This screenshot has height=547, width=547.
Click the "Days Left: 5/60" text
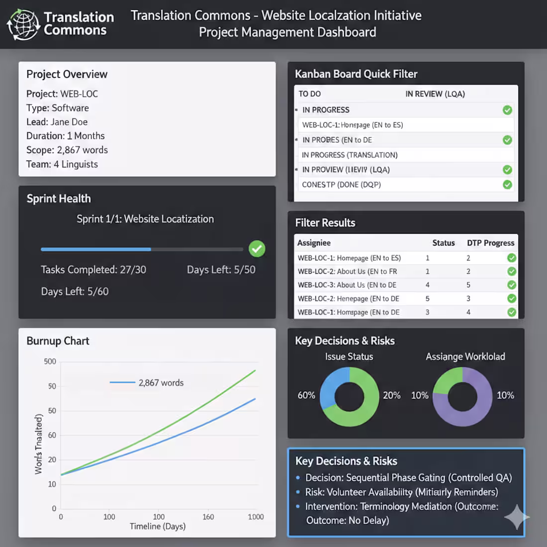click(x=75, y=291)
